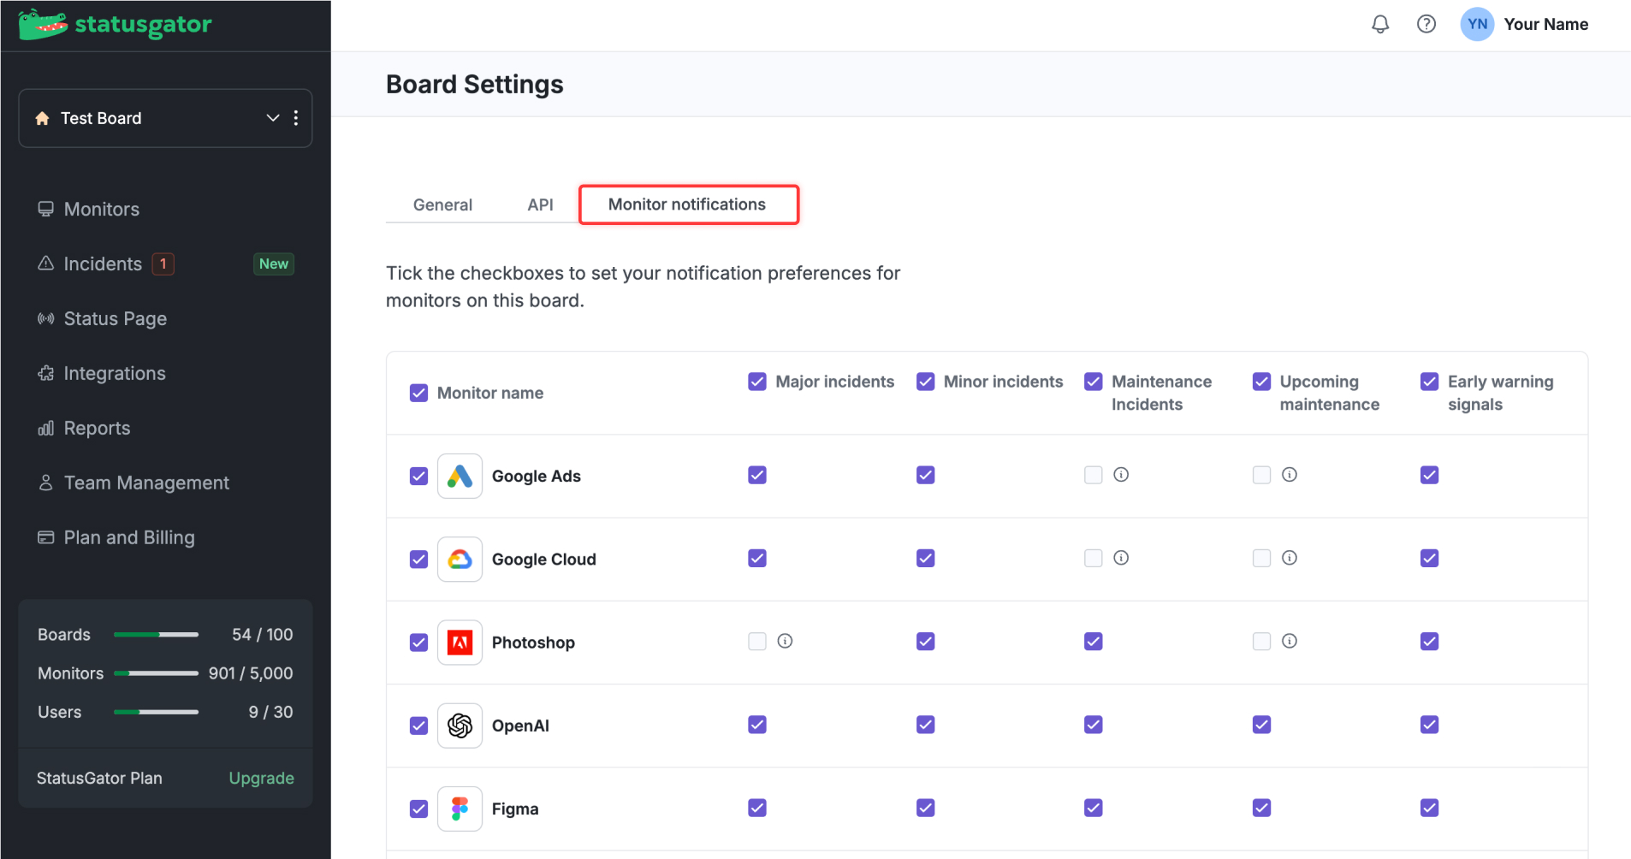Uncheck the Major incidents header checkbox

(x=757, y=382)
